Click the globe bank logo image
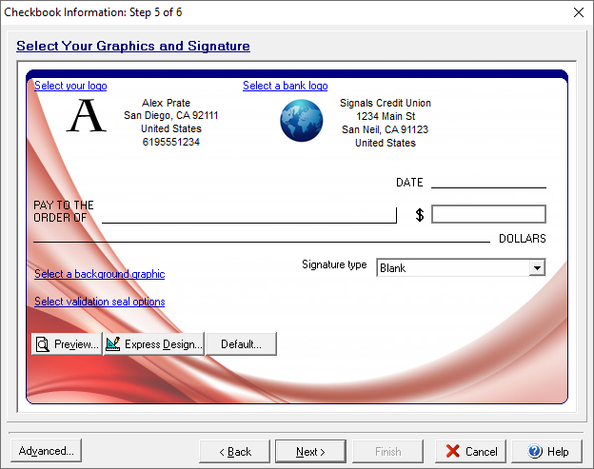The width and height of the screenshot is (594, 469). 302,121
